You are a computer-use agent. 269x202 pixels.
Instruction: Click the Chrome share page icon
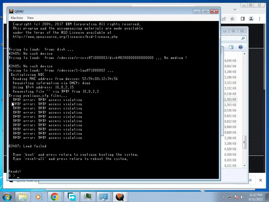(x=224, y=19)
